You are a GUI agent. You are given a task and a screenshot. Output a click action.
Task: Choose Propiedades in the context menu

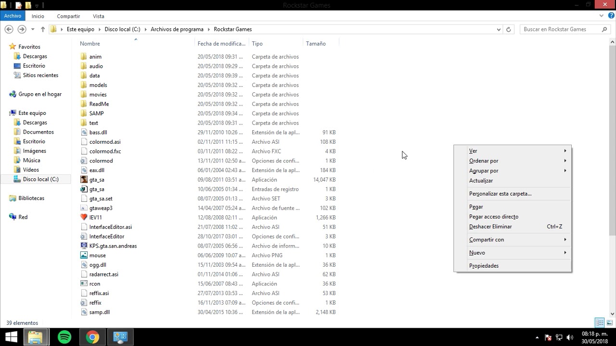513,266
